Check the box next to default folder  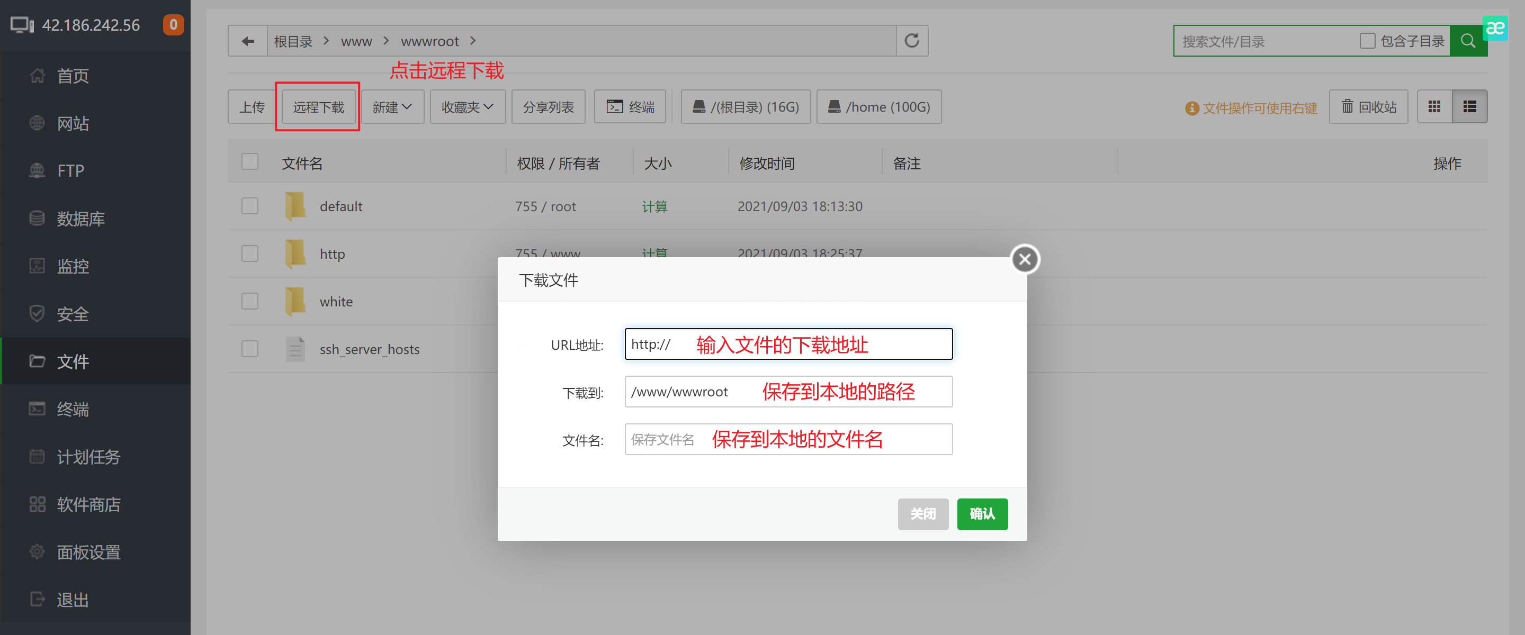click(250, 206)
